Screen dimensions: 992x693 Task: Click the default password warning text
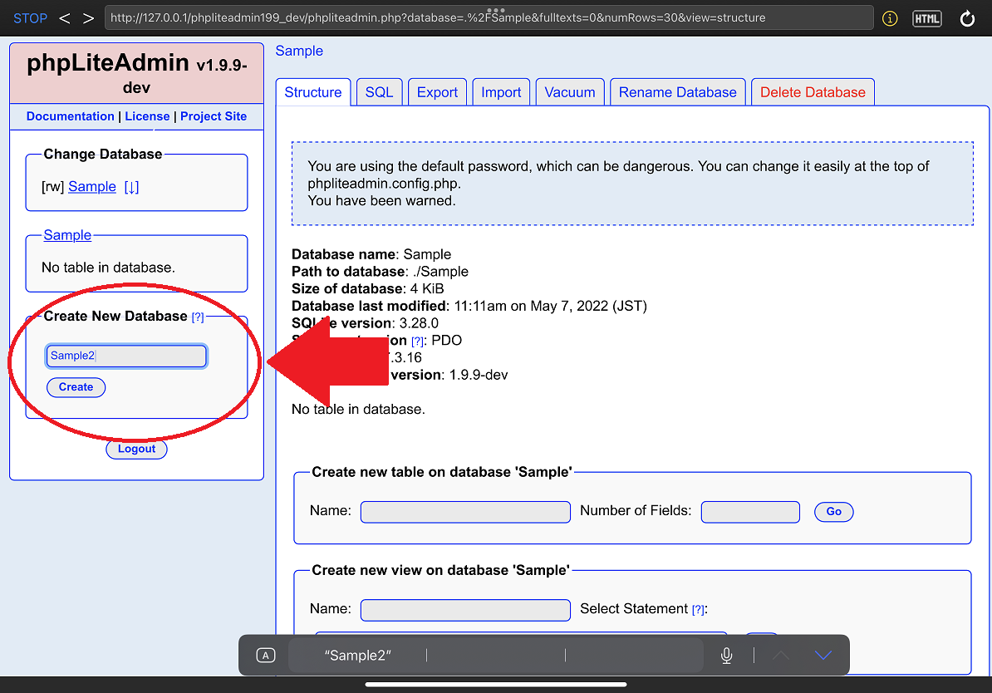click(619, 184)
